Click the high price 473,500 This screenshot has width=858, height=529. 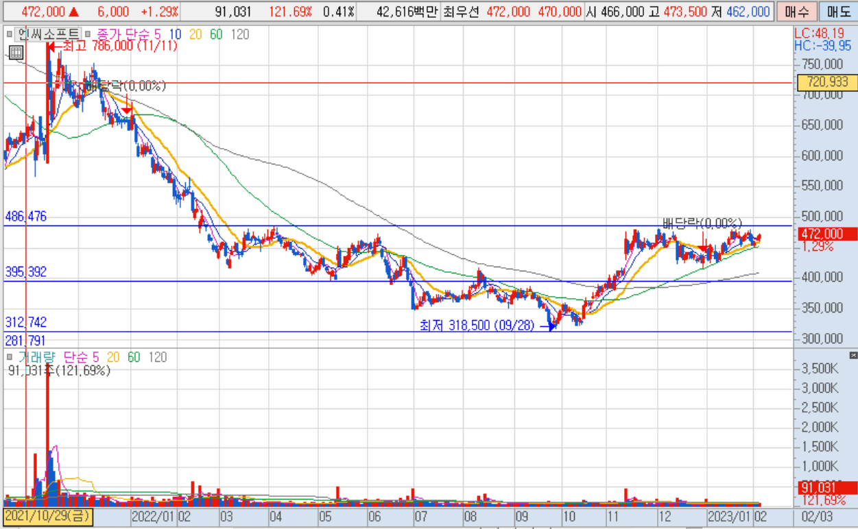coord(685,12)
